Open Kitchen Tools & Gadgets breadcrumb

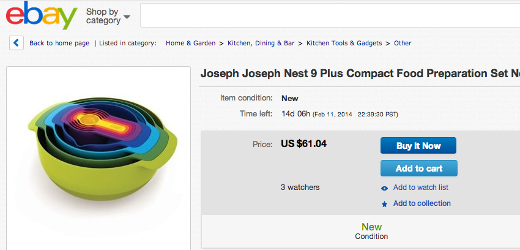coord(344,43)
